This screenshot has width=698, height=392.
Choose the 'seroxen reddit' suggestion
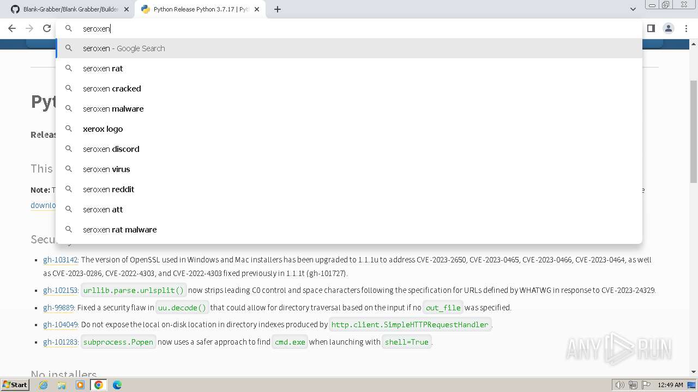point(349,189)
